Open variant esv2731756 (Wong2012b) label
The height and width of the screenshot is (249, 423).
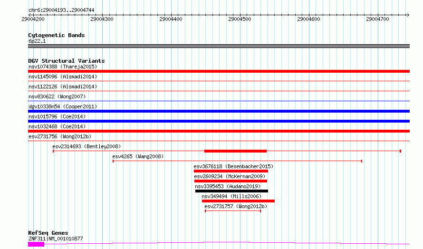pos(60,136)
